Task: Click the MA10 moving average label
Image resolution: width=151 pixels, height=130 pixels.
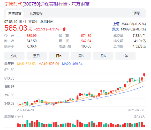Action: pos(49,64)
